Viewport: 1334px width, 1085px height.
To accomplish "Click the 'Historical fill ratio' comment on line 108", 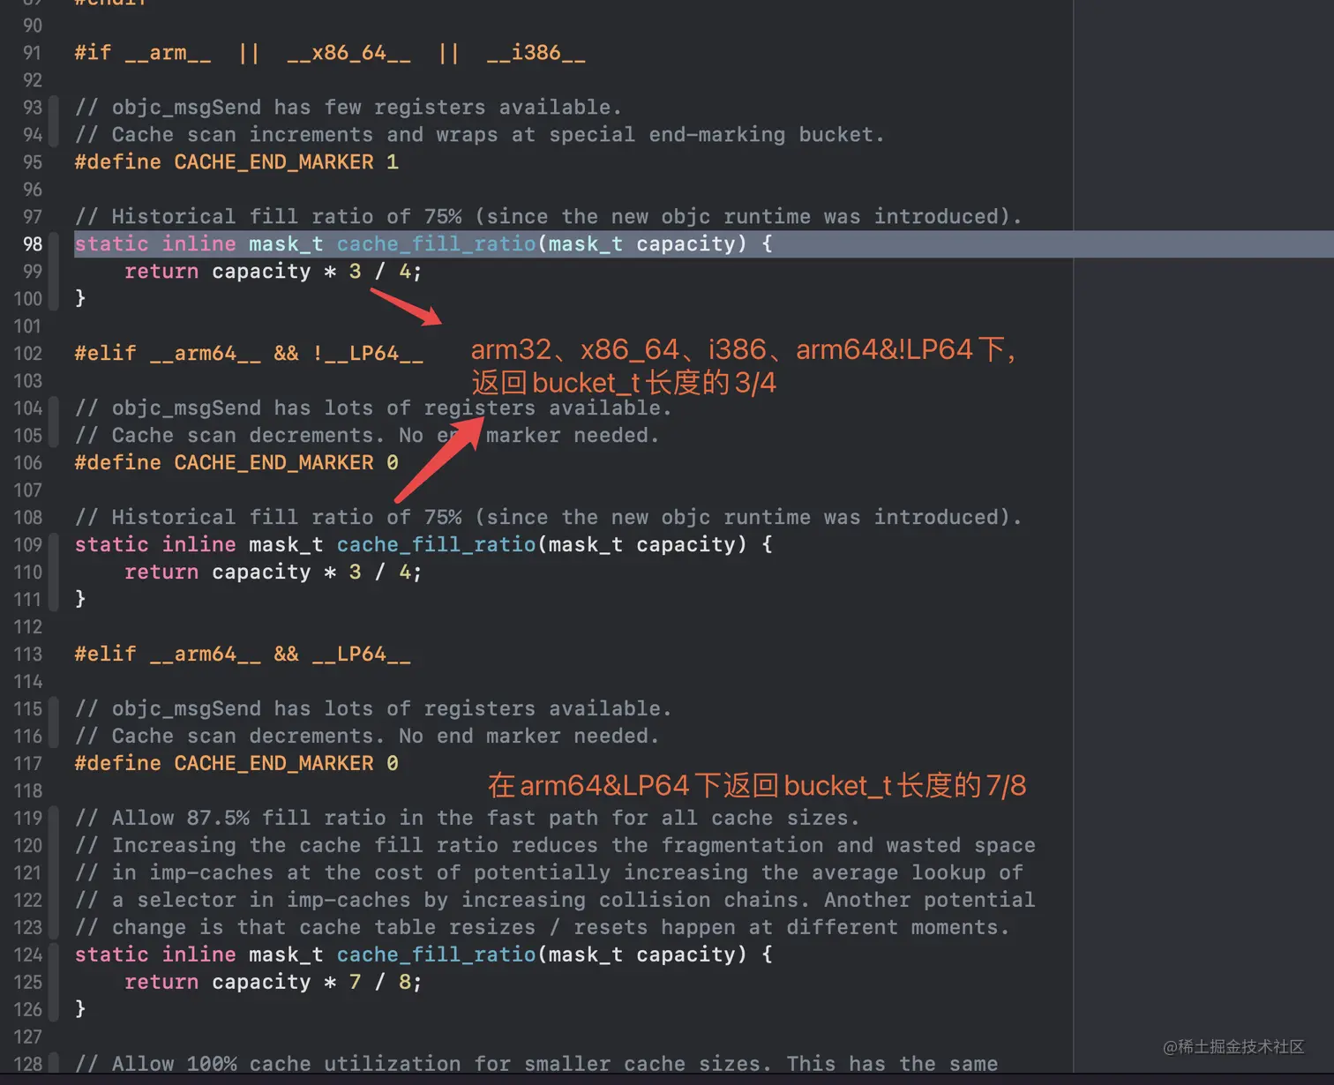I will [548, 518].
